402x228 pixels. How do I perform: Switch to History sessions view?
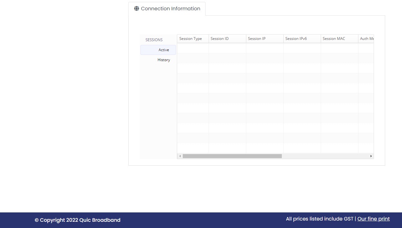click(x=163, y=60)
